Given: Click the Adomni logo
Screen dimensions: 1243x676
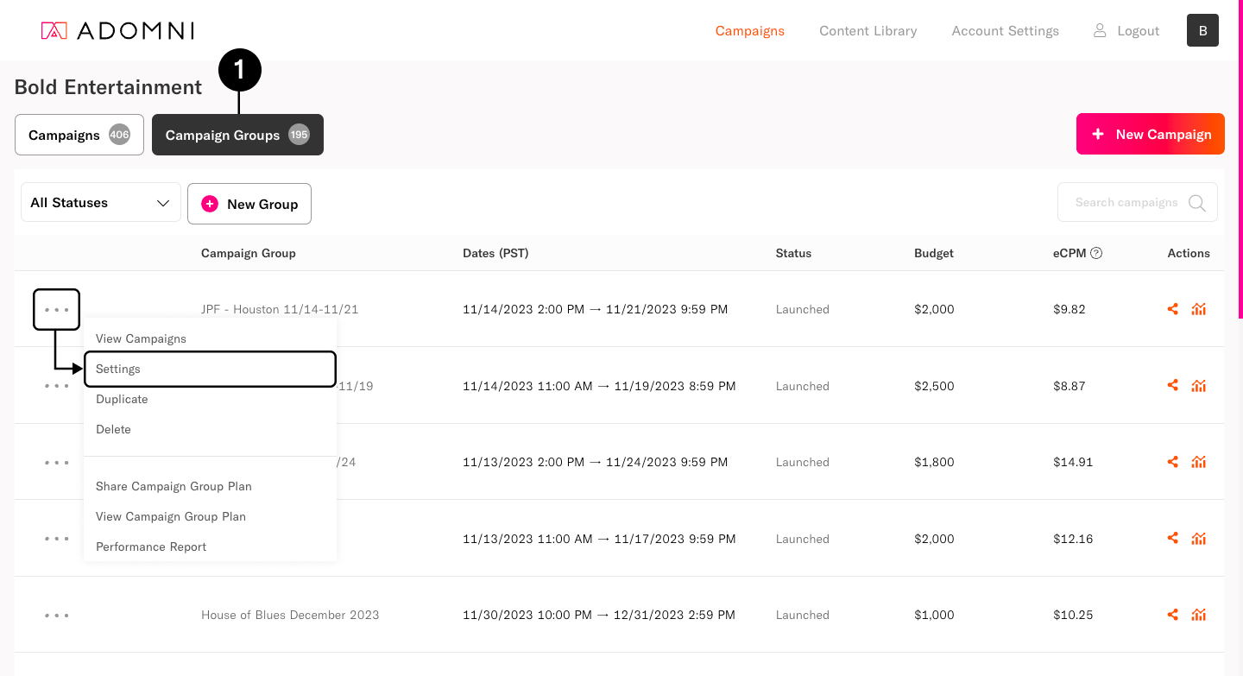Looking at the screenshot, I should pyautogui.click(x=117, y=31).
